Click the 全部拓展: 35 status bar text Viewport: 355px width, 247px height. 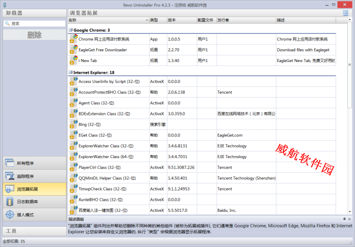14,241
